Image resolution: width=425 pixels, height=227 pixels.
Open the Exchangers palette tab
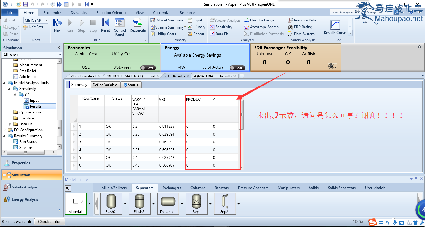coord(172,188)
